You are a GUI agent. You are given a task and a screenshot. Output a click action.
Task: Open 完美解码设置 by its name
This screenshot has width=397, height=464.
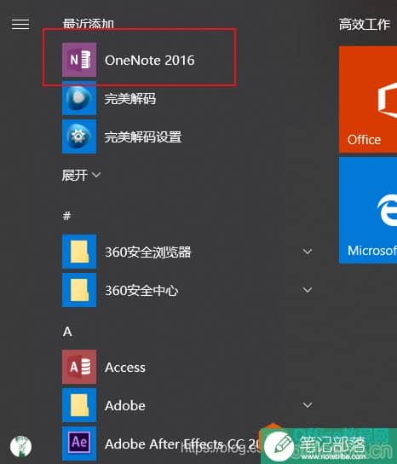tap(143, 137)
